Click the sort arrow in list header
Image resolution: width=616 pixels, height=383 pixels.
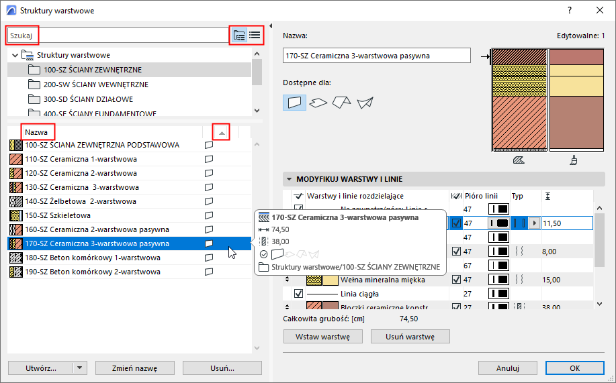222,133
